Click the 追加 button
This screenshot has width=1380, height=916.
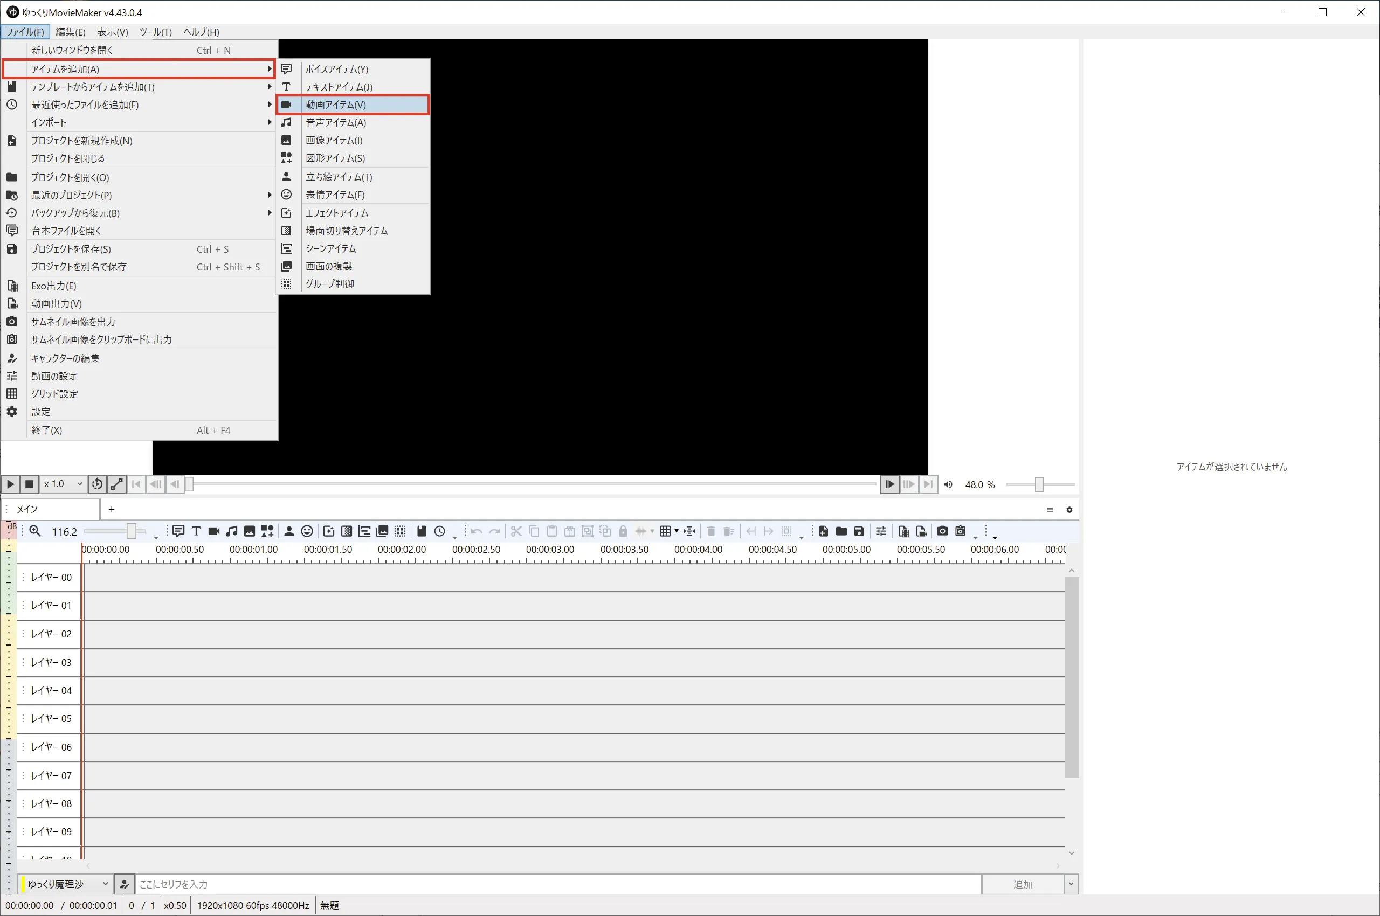point(1023,884)
